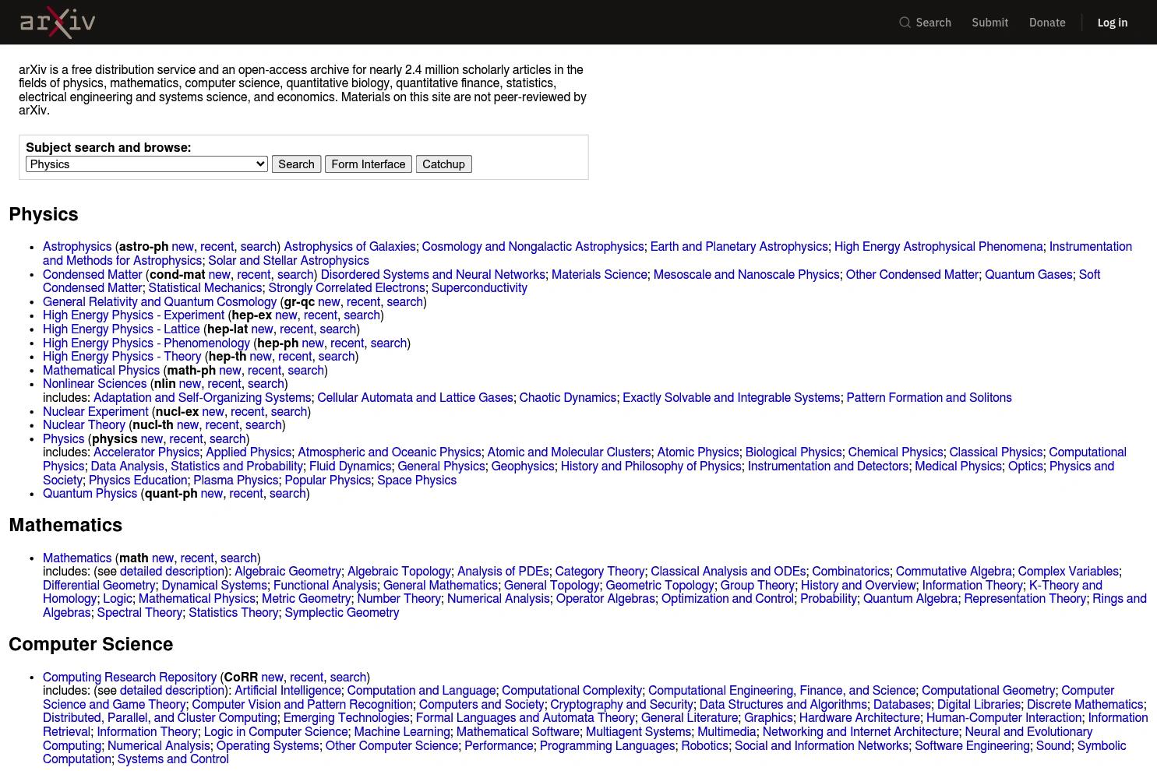
Task: Open Astrophysics of Galaxies
Action: tap(350, 247)
